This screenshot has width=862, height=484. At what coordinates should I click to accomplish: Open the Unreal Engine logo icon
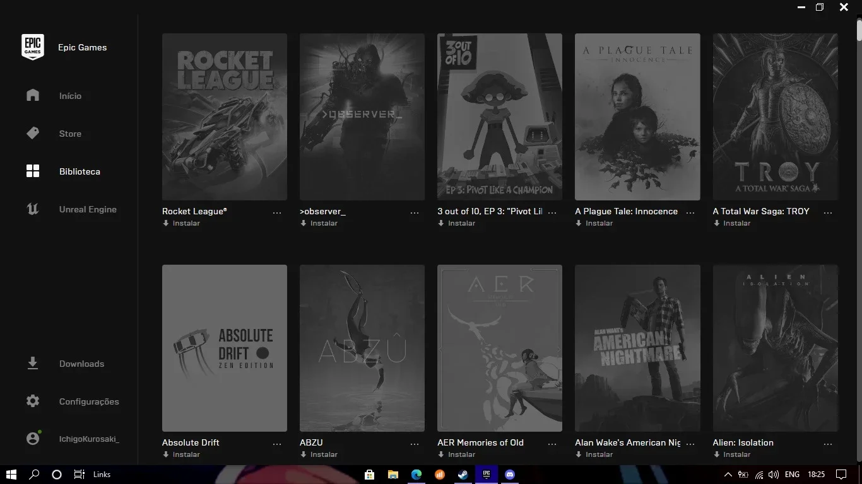click(33, 209)
